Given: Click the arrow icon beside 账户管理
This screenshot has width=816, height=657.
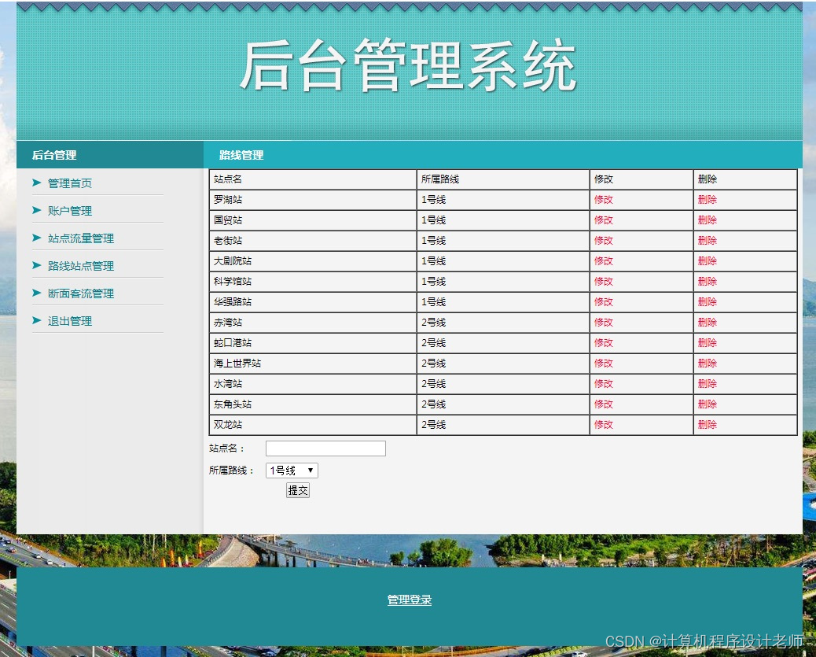Looking at the screenshot, I should pos(36,210).
